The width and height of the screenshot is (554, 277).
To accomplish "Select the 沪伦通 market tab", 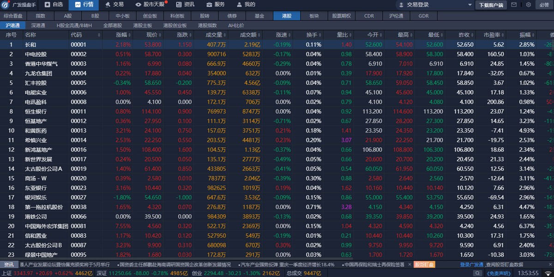I will (396, 16).
